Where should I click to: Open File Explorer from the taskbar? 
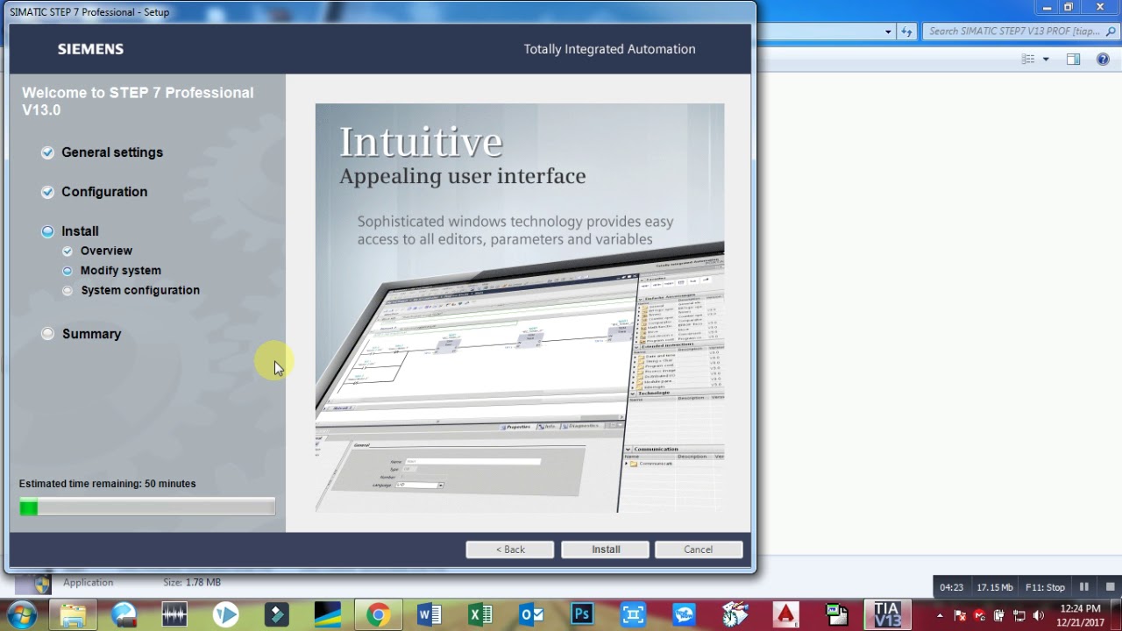74,614
